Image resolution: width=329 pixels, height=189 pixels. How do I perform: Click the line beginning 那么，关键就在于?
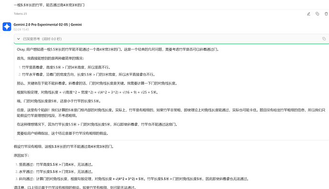pyautogui.click(x=97, y=84)
